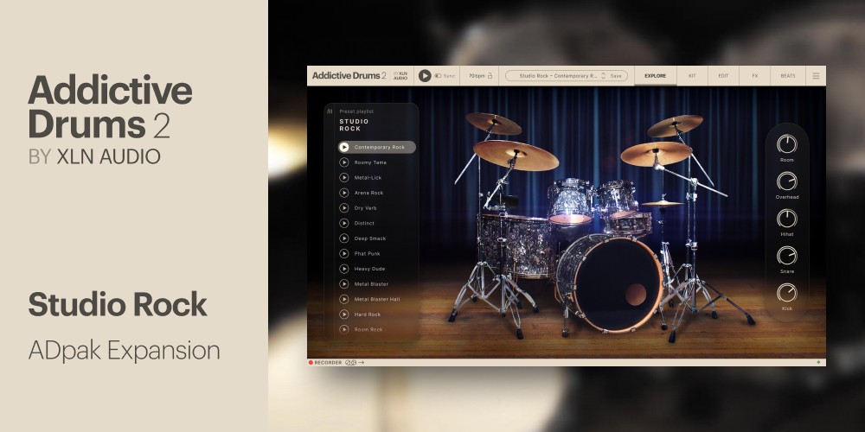Viewport: 865px width, 432px height.
Task: Open the FX tab
Action: 754,76
